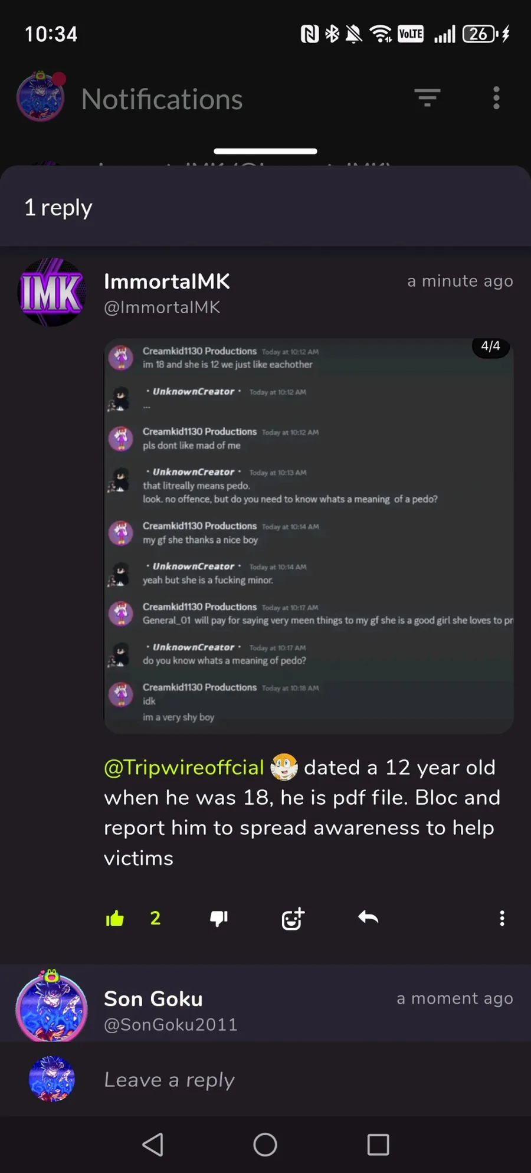
Task: Open the ImmortalMK display name
Action: pos(167,281)
